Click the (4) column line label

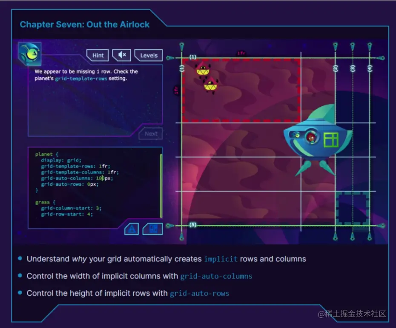pos(370,68)
